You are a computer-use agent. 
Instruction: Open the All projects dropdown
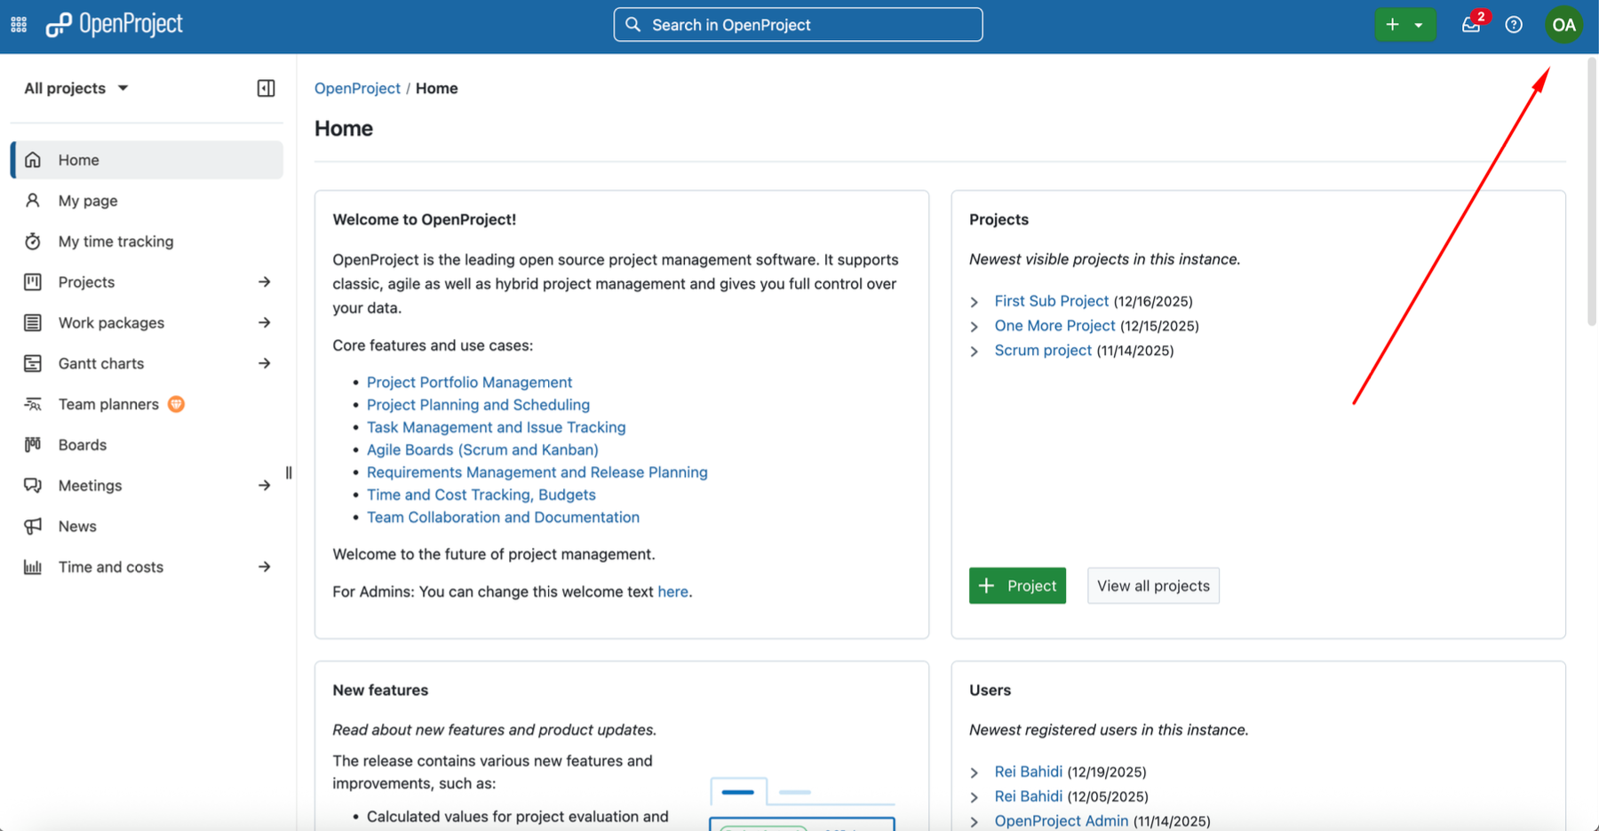76,88
